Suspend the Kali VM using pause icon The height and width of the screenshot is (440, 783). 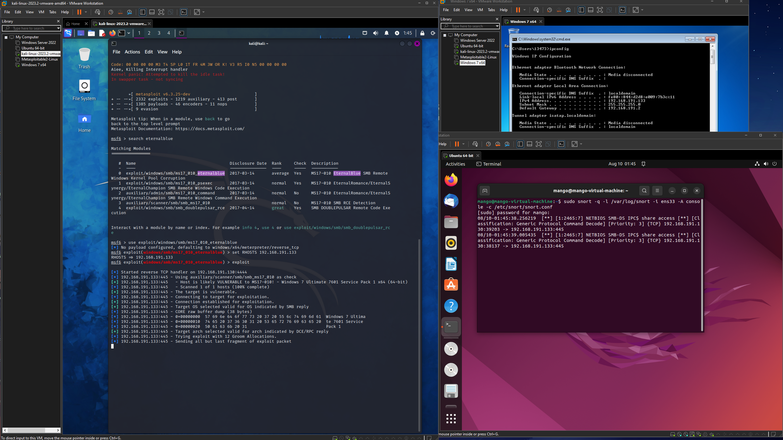(x=79, y=12)
